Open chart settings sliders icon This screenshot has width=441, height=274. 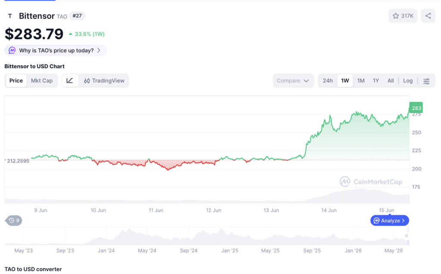[426, 81]
